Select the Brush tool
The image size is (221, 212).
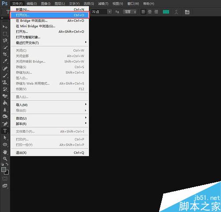[5, 75]
